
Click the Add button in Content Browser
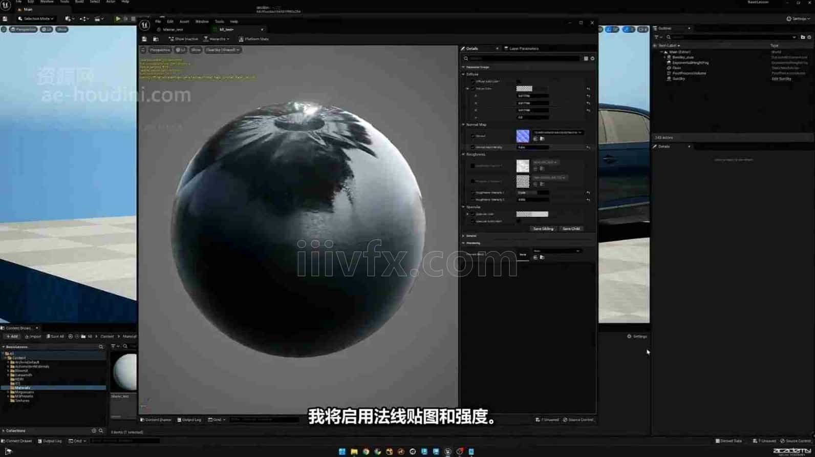tap(12, 337)
